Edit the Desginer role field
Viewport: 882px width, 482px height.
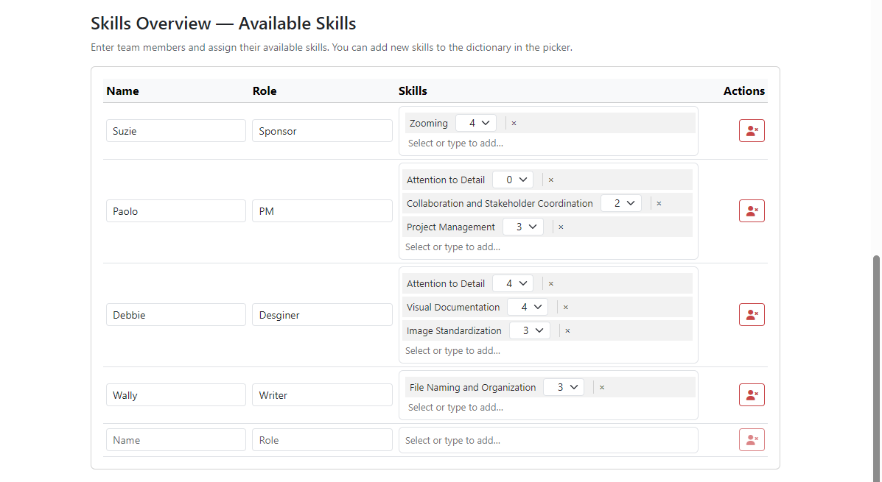pyautogui.click(x=322, y=315)
